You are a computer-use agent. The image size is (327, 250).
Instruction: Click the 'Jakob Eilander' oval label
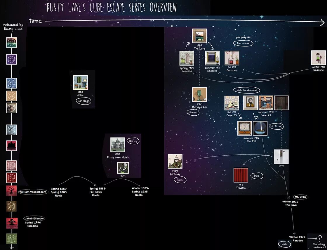tap(34, 218)
